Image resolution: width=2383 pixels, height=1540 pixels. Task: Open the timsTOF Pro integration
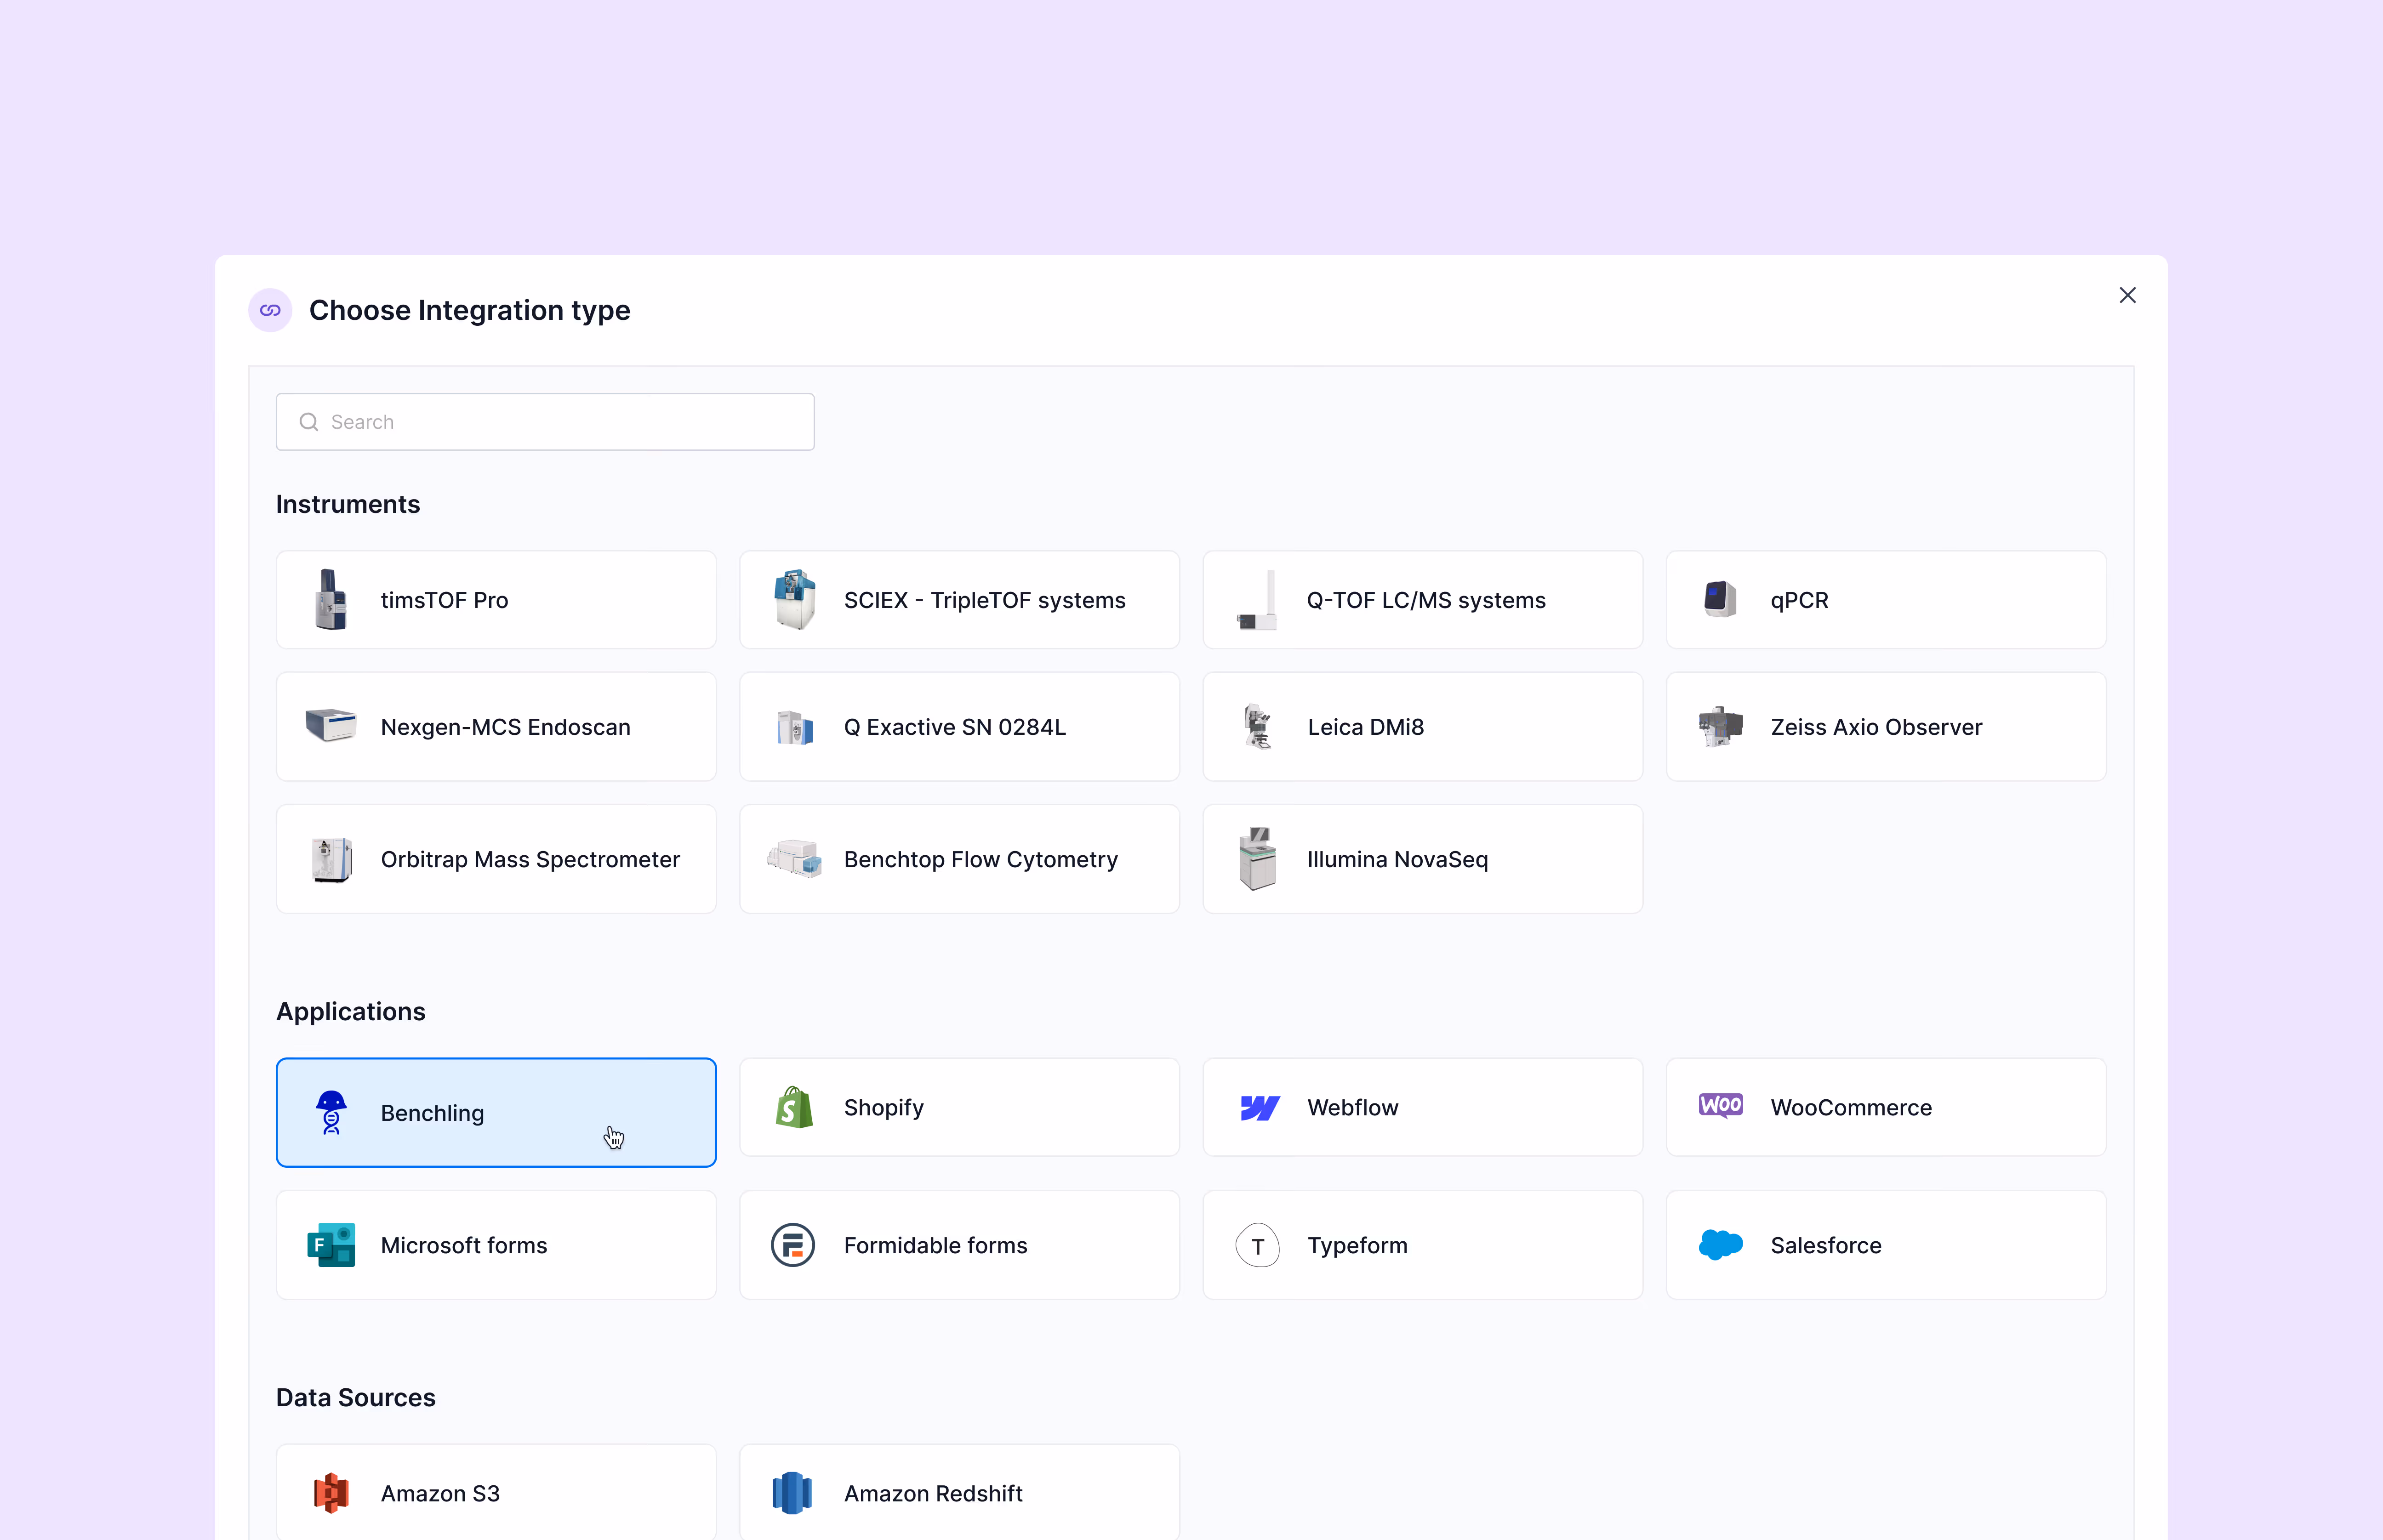(496, 599)
